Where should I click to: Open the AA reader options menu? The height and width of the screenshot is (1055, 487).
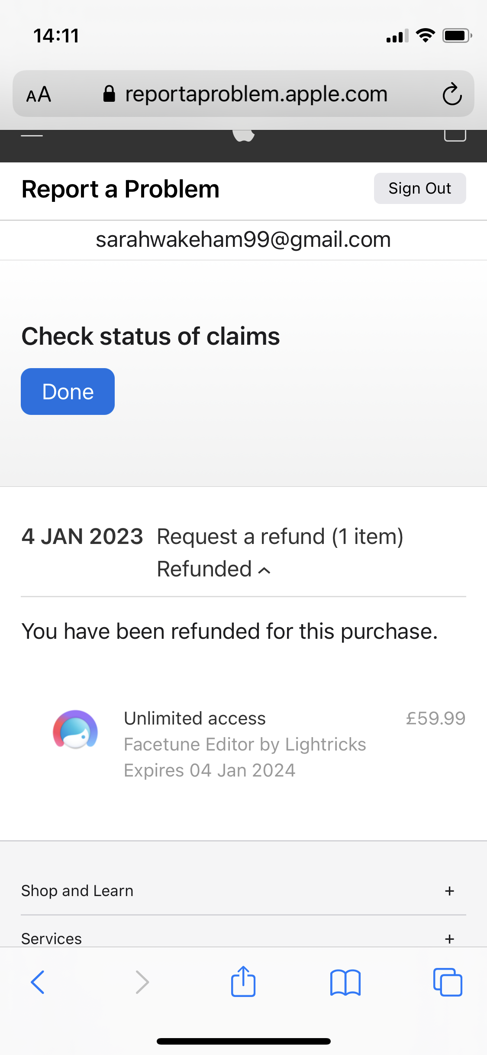(39, 94)
